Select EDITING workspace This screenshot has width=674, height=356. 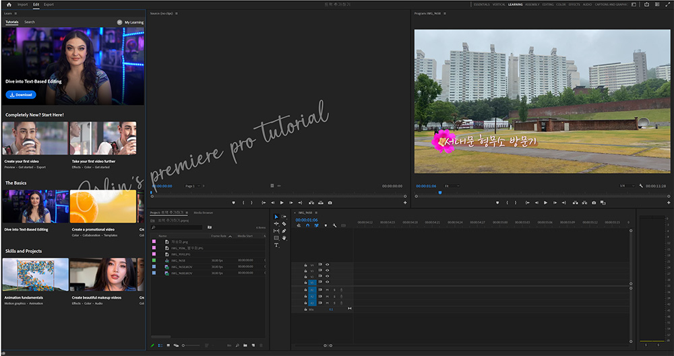(547, 4)
